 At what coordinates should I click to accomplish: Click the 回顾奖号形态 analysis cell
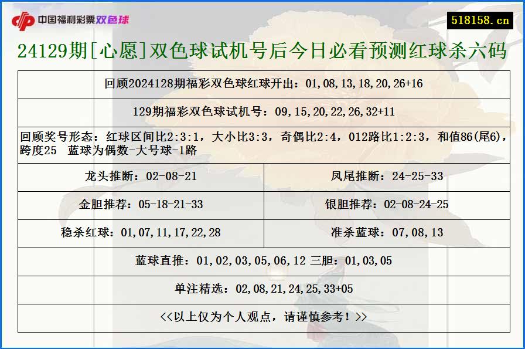pyautogui.click(x=262, y=143)
